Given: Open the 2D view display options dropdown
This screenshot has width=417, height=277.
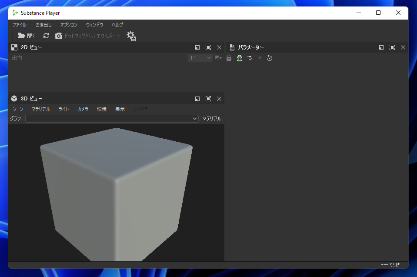Looking at the screenshot, I should [x=218, y=58].
